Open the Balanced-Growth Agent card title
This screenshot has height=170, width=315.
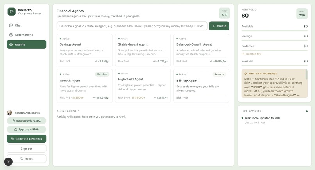coord(194,44)
